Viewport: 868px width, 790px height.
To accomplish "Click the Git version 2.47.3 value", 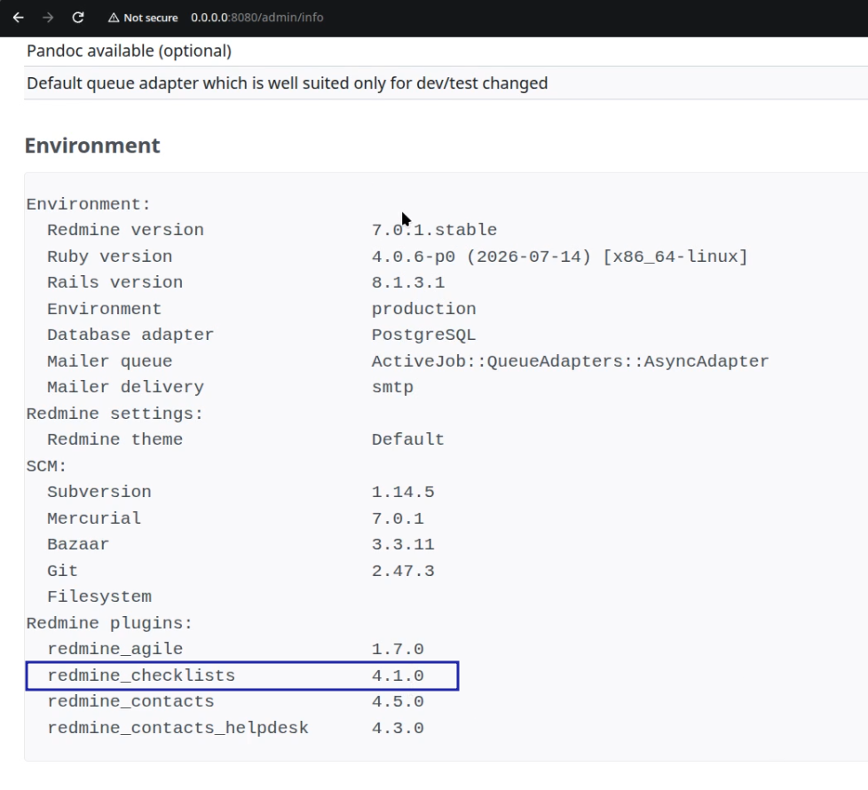I will click(x=403, y=571).
